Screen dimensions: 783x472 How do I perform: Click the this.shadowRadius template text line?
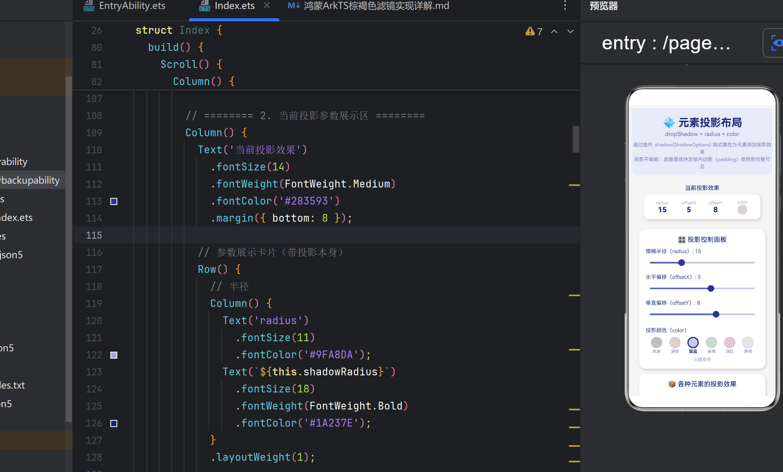point(309,372)
